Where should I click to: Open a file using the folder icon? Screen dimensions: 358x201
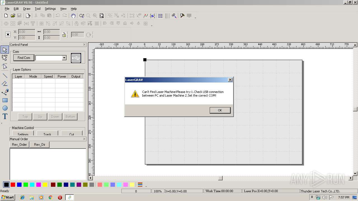coord(13,16)
